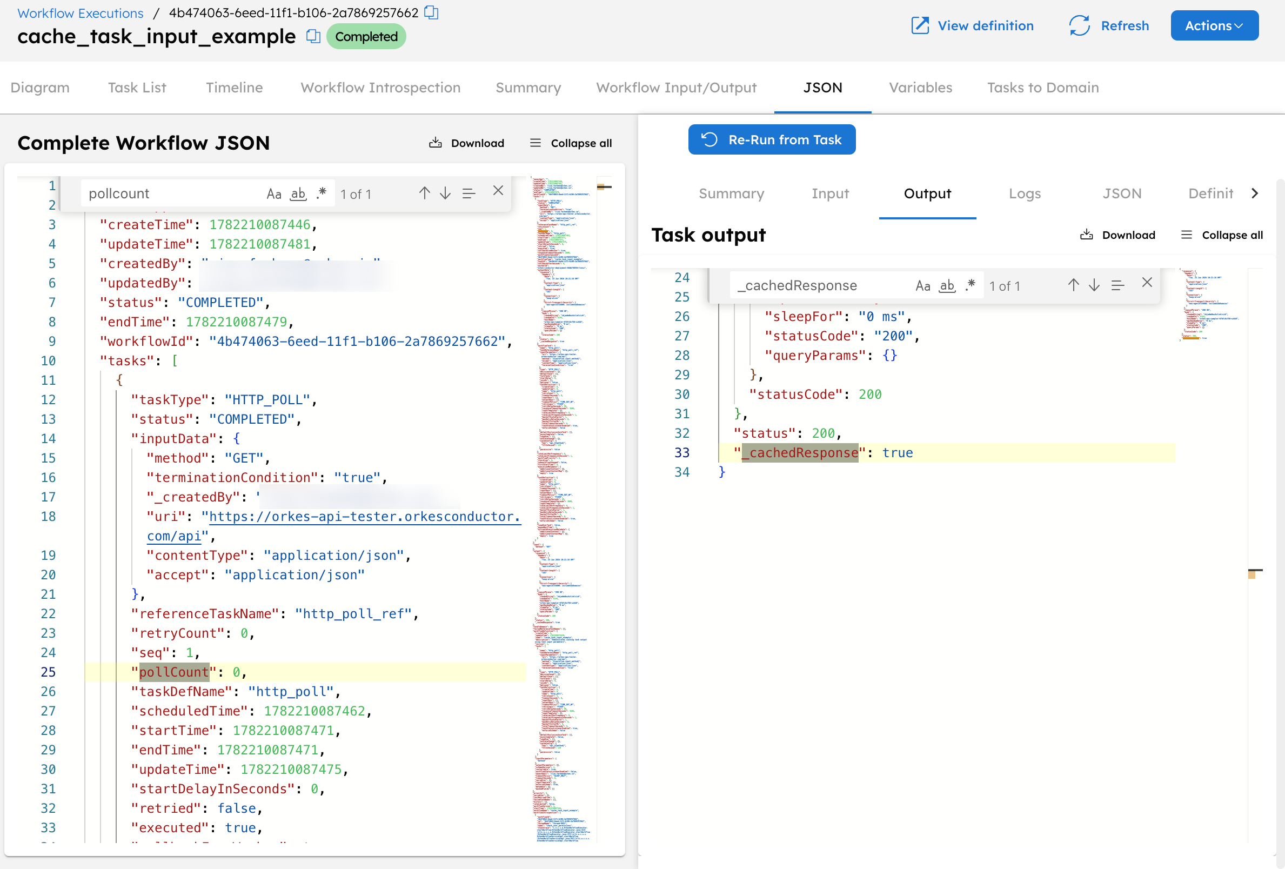Open the task panel JSON tab
The image size is (1285, 869).
[1122, 193]
